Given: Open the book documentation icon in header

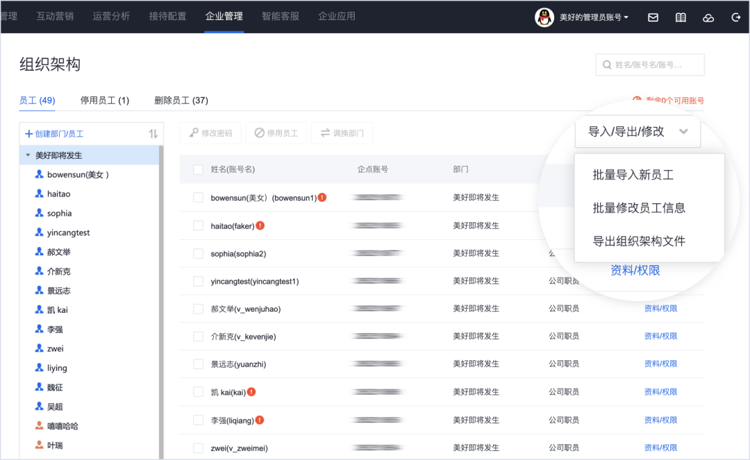Looking at the screenshot, I should 681,17.
